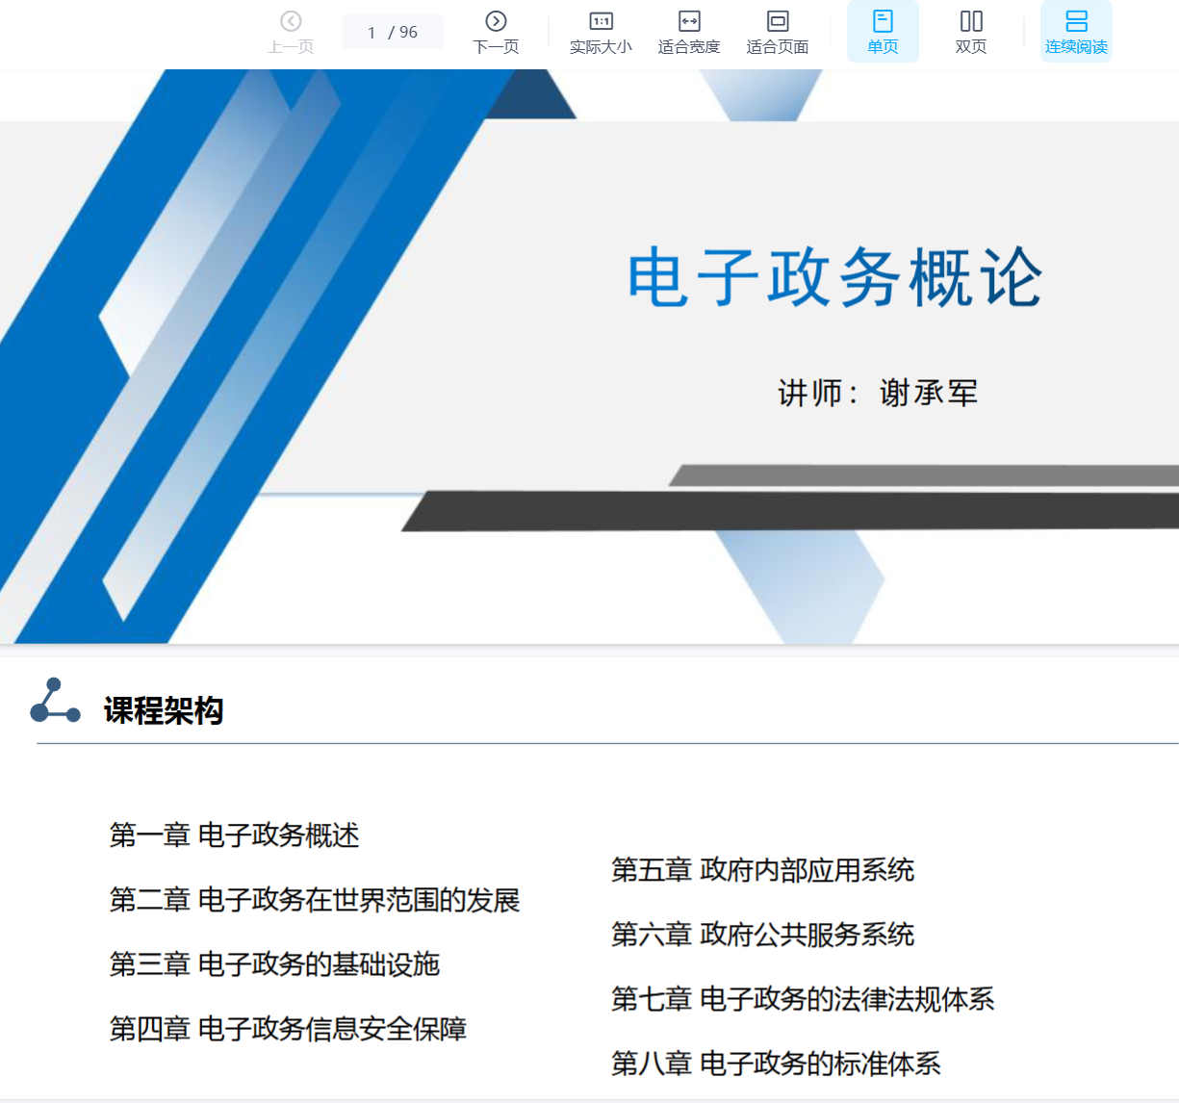
Task: Go to the previous page (上一页)
Action: 291,32
